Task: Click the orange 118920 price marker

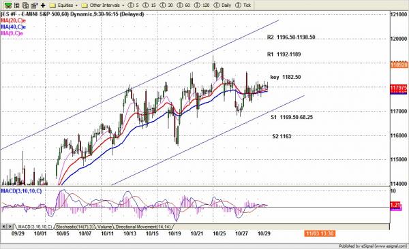Action: click(399, 65)
